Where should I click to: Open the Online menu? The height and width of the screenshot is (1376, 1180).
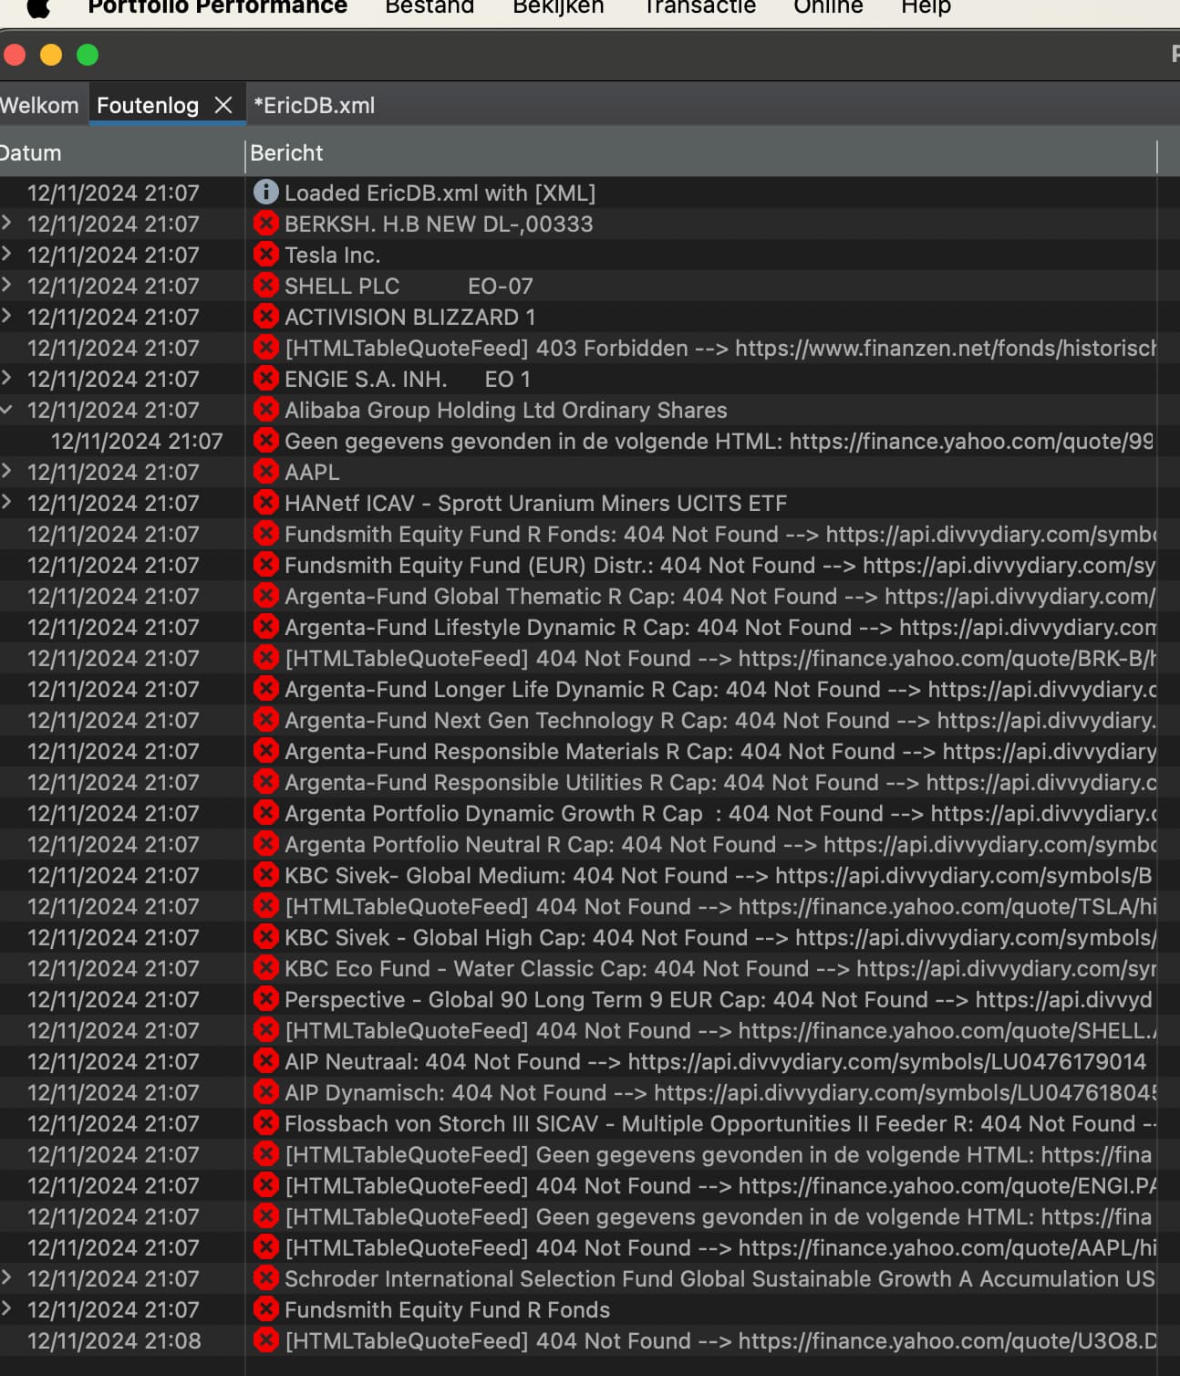click(828, 7)
